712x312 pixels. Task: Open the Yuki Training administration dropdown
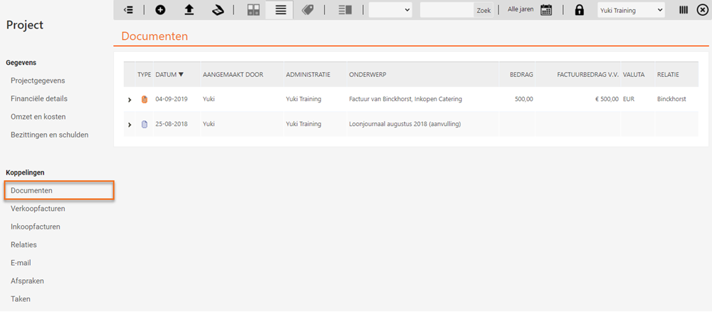point(631,10)
